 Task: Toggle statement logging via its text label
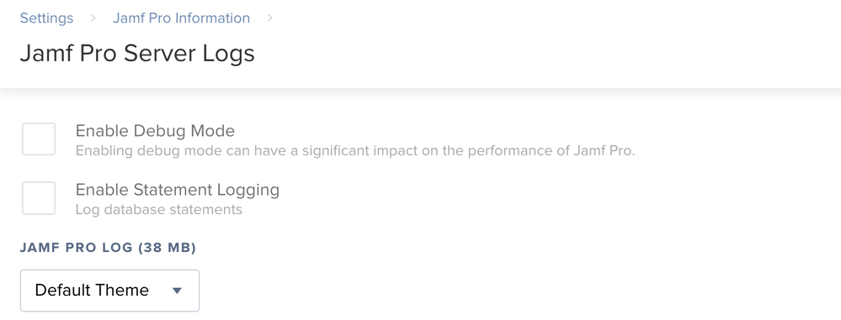[178, 190]
